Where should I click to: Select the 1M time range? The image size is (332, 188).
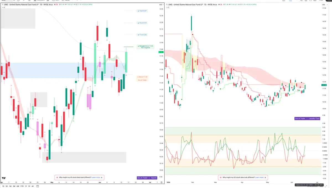click(10, 186)
